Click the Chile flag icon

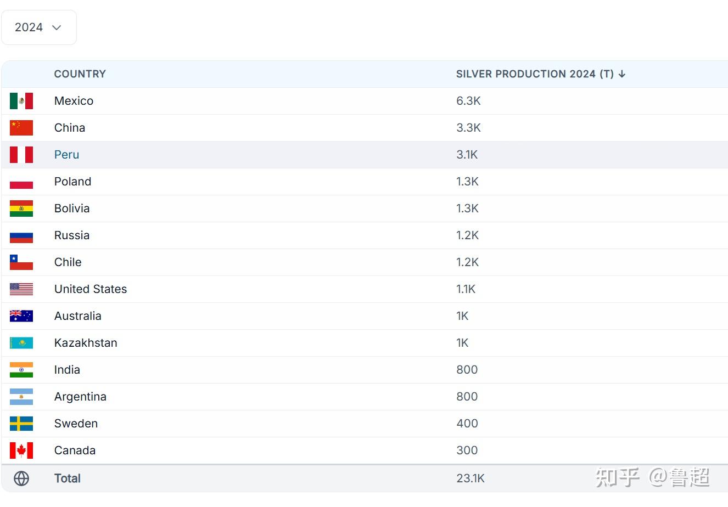[x=21, y=262]
